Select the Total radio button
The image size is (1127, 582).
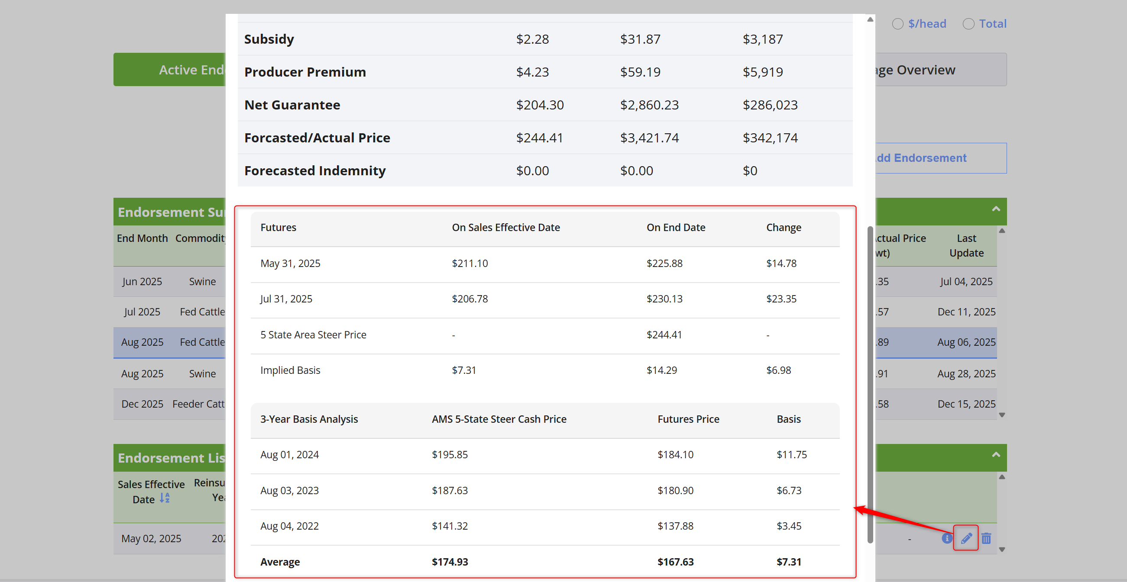[968, 24]
